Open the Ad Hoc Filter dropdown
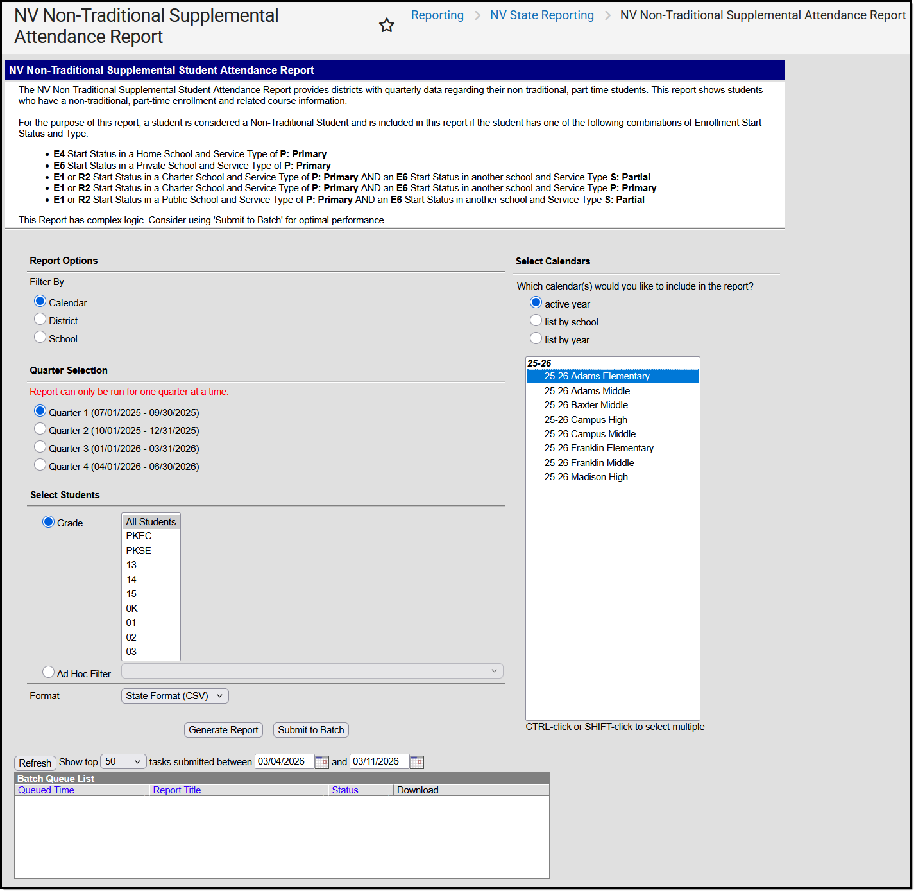The width and height of the screenshot is (916, 893). click(312, 671)
